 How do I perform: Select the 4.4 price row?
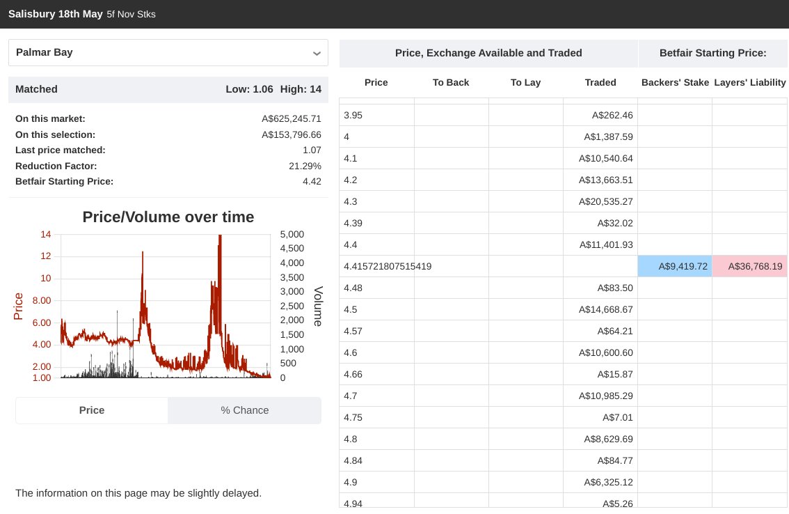(x=563, y=245)
